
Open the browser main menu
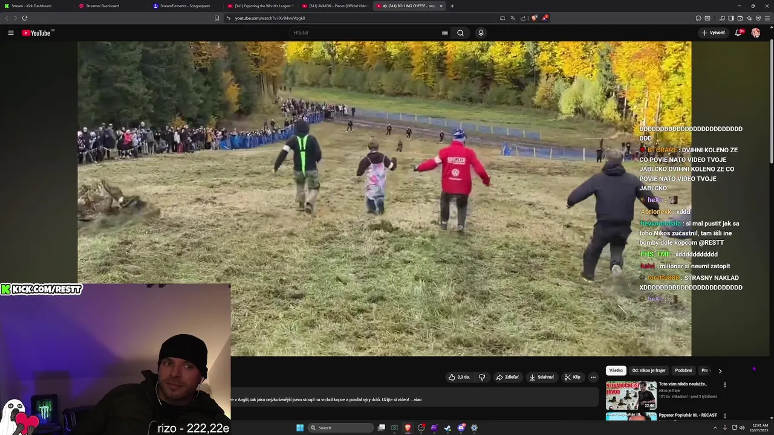tap(768, 18)
